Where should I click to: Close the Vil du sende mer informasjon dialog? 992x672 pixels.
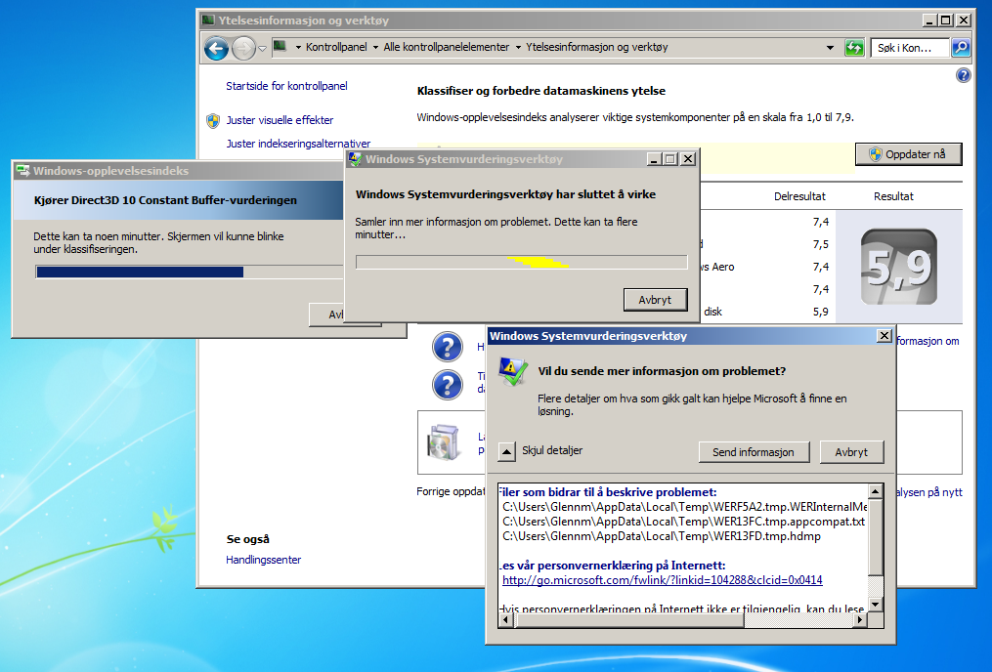click(884, 336)
